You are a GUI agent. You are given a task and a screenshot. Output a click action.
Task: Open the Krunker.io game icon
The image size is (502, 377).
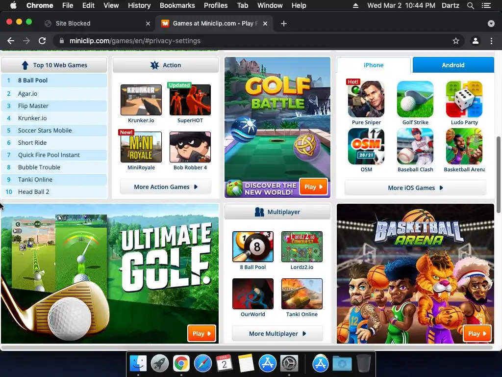[x=141, y=100]
